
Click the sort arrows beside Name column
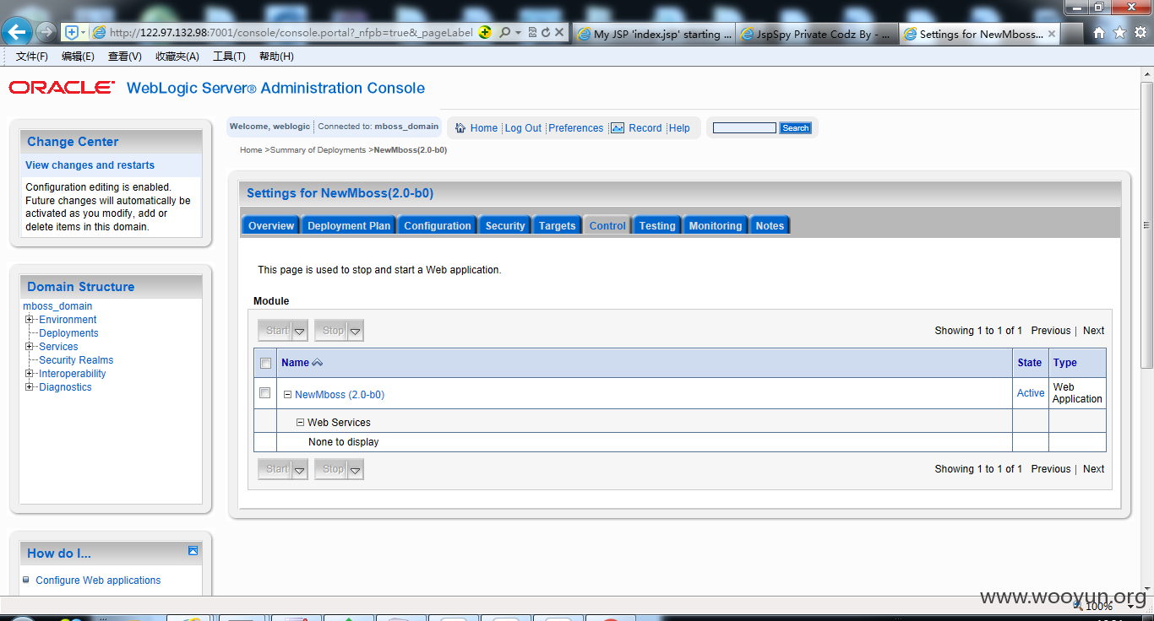point(318,363)
